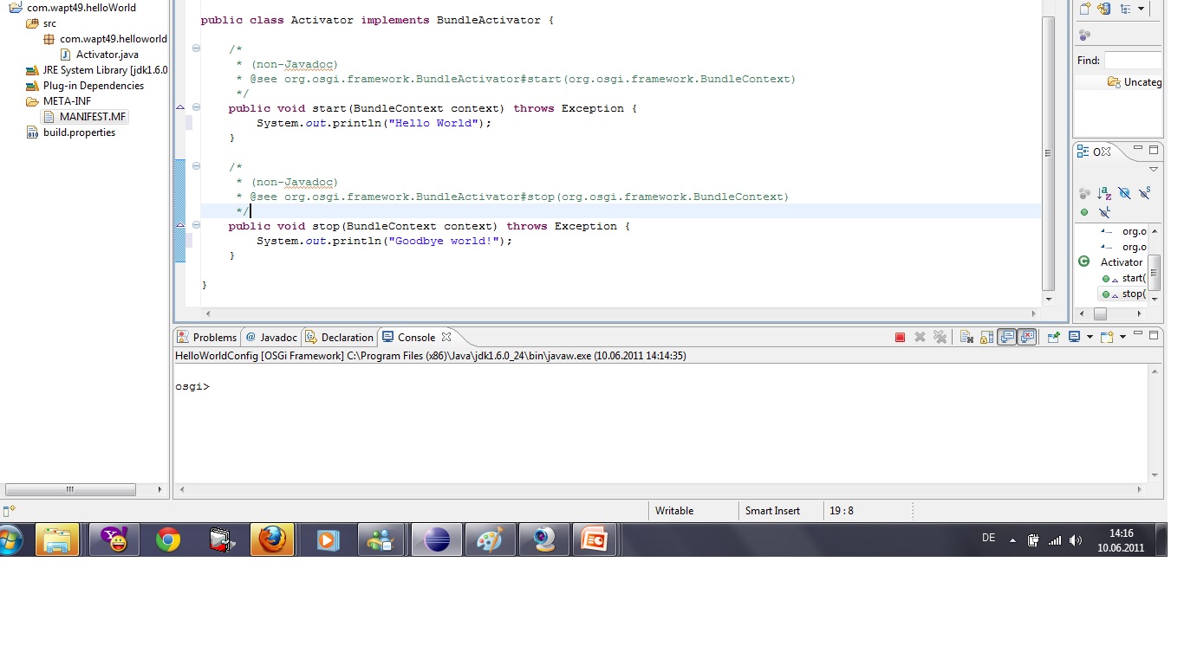Select Plug-in Dependencies entry

85,86
